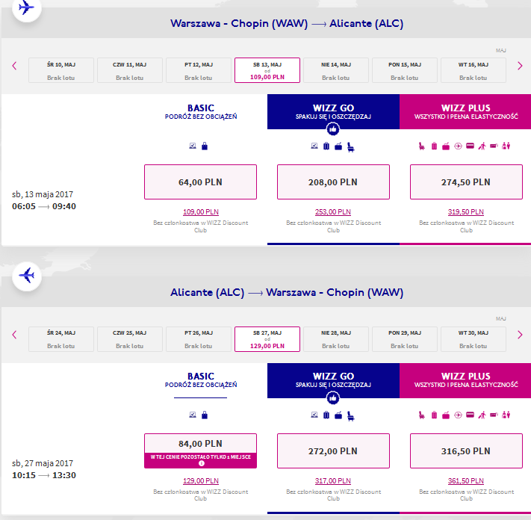The width and height of the screenshot is (531, 520).
Task: Select outbound date tab ŚR 10, MAJ
Action: pos(61,70)
